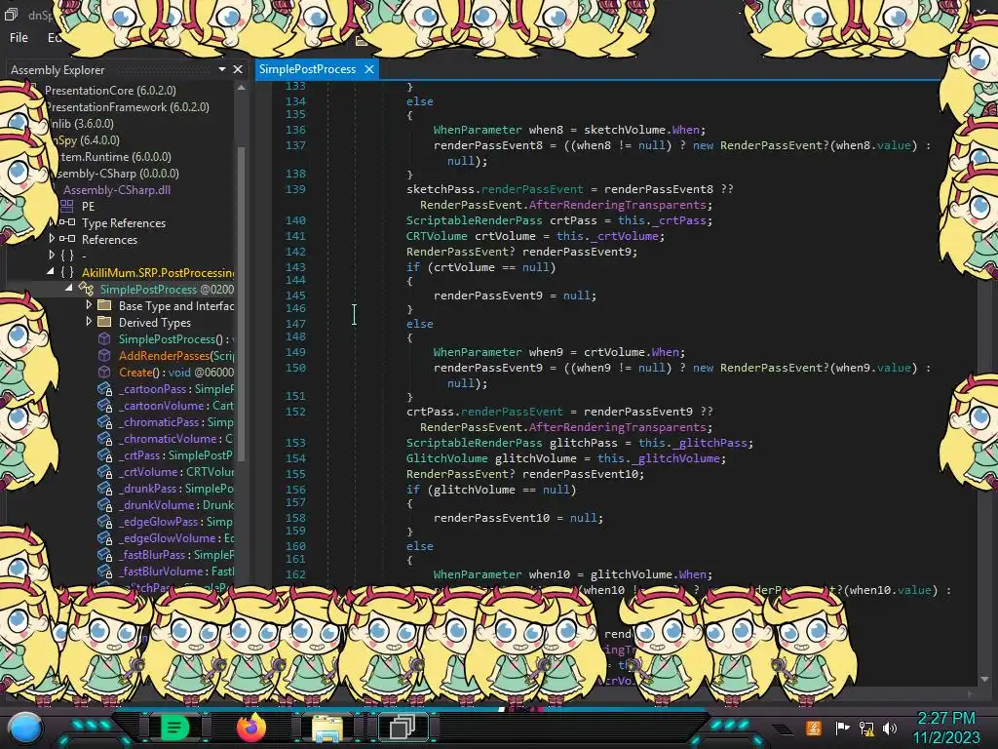The image size is (998, 749).
Task: Select Create() : void method entry
Action: [x=176, y=373]
